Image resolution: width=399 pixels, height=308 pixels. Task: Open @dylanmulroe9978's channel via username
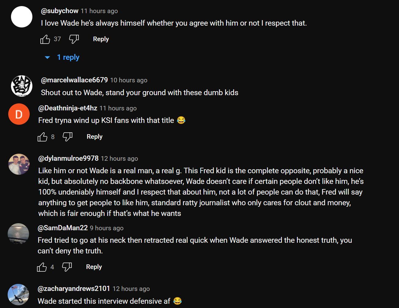click(x=68, y=158)
